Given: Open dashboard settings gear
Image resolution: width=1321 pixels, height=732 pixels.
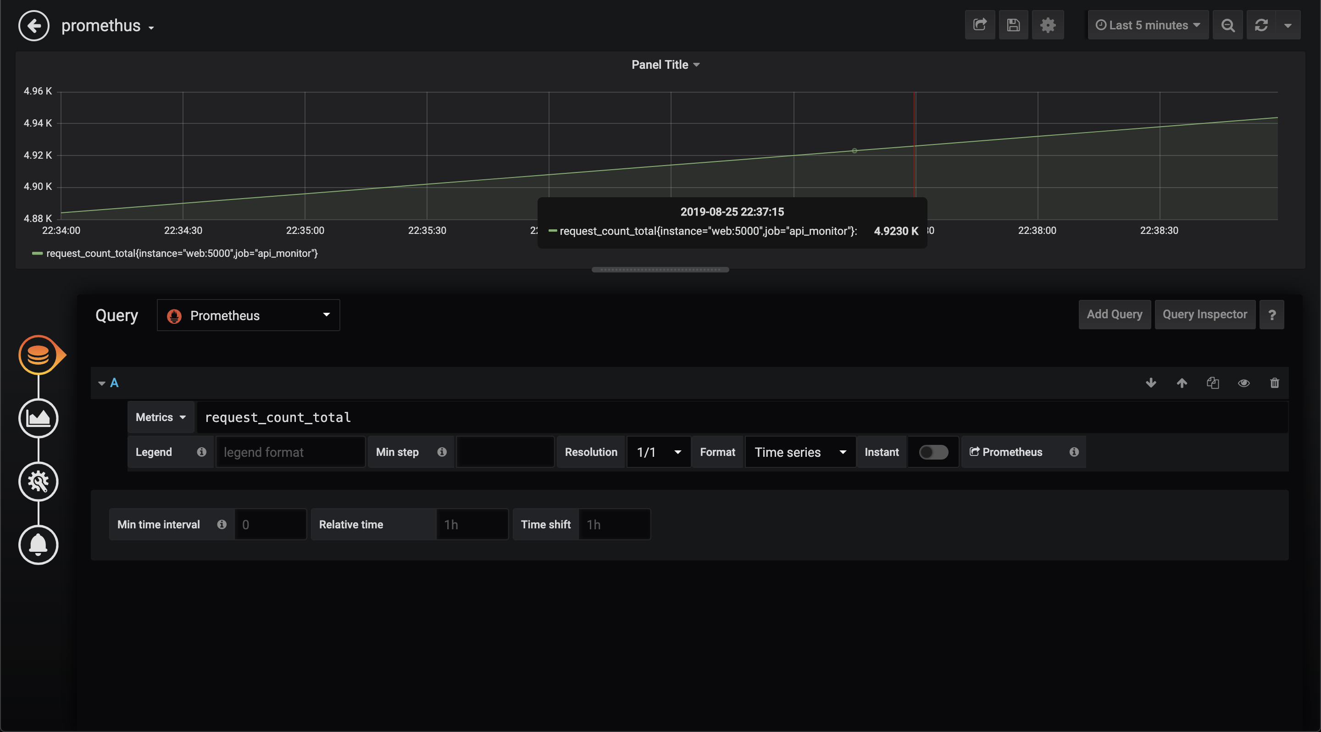Looking at the screenshot, I should pyautogui.click(x=1048, y=25).
